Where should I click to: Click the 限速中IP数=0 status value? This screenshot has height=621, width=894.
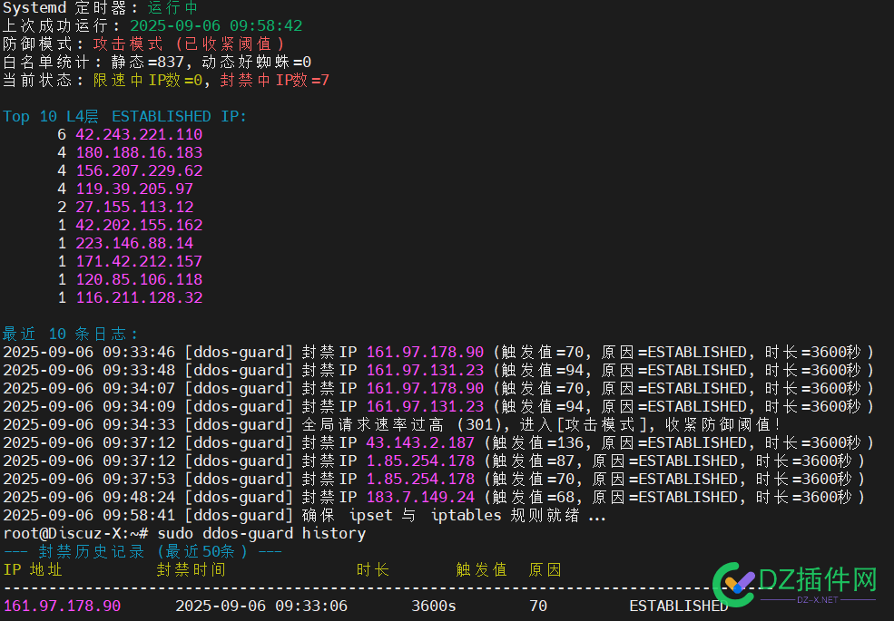tap(148, 81)
